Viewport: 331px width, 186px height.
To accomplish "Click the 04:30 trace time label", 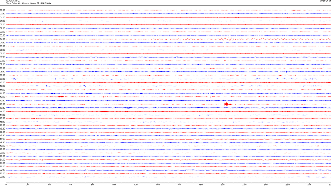I will click(x=2, y=43).
